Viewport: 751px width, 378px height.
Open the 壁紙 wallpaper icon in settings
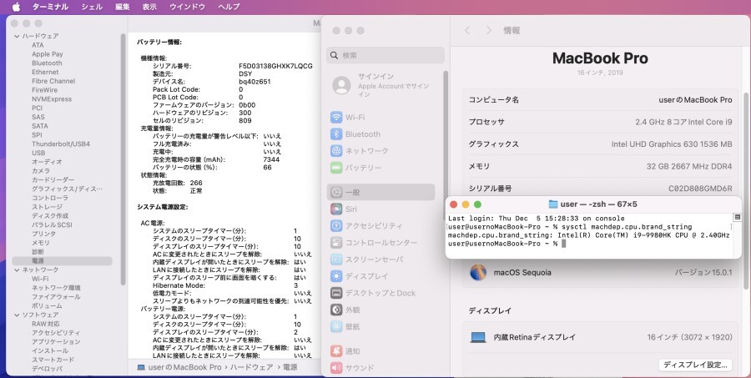336,326
